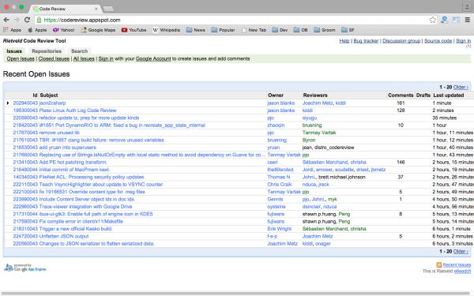Switch to the Search tab

80,51
